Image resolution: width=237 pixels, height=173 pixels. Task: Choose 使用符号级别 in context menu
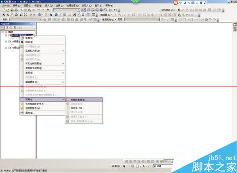pyautogui.click(x=42, y=68)
